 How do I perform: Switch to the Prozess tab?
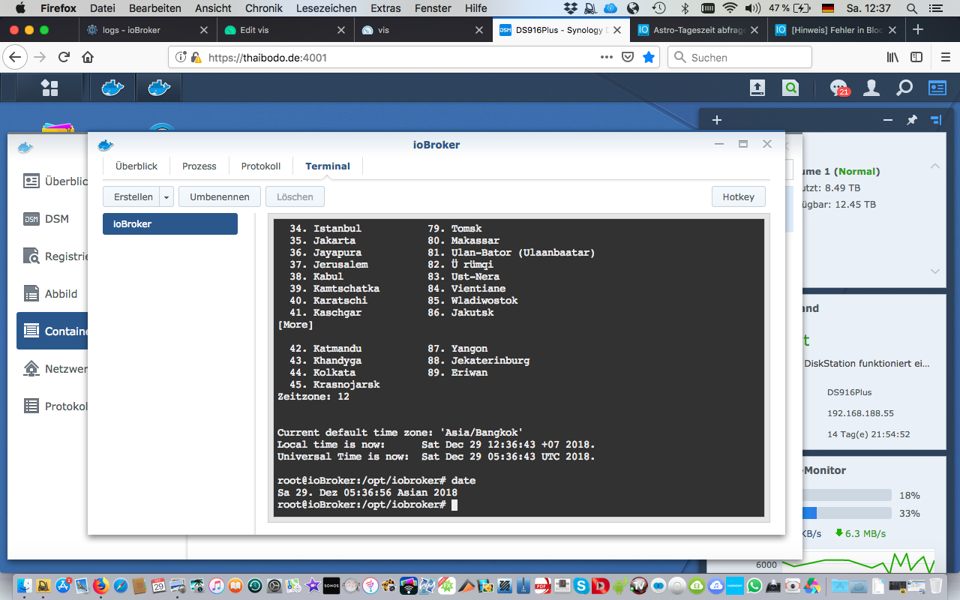(199, 166)
